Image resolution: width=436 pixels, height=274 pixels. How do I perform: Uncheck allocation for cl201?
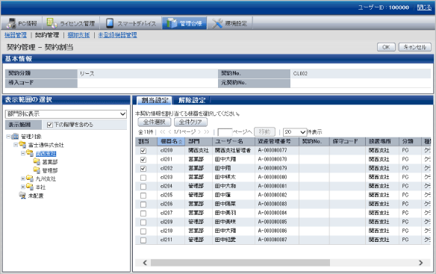143,160
